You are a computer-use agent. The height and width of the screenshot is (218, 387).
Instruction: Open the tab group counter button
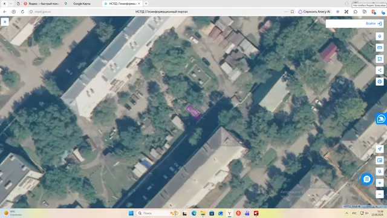tap(4, 4)
